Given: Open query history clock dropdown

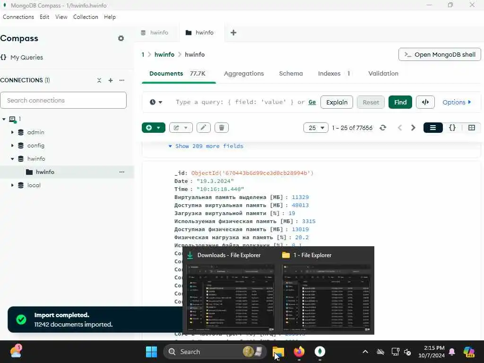Looking at the screenshot, I should pyautogui.click(x=156, y=102).
